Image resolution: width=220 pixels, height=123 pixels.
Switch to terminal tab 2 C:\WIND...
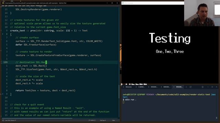140,87
